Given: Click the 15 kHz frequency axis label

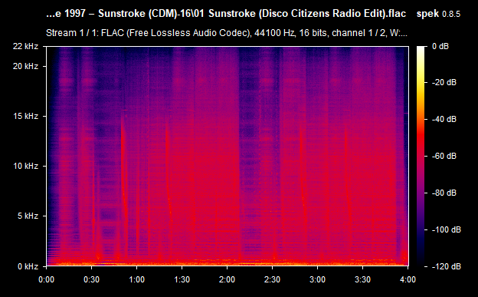Looking at the screenshot, I should 25,116.
